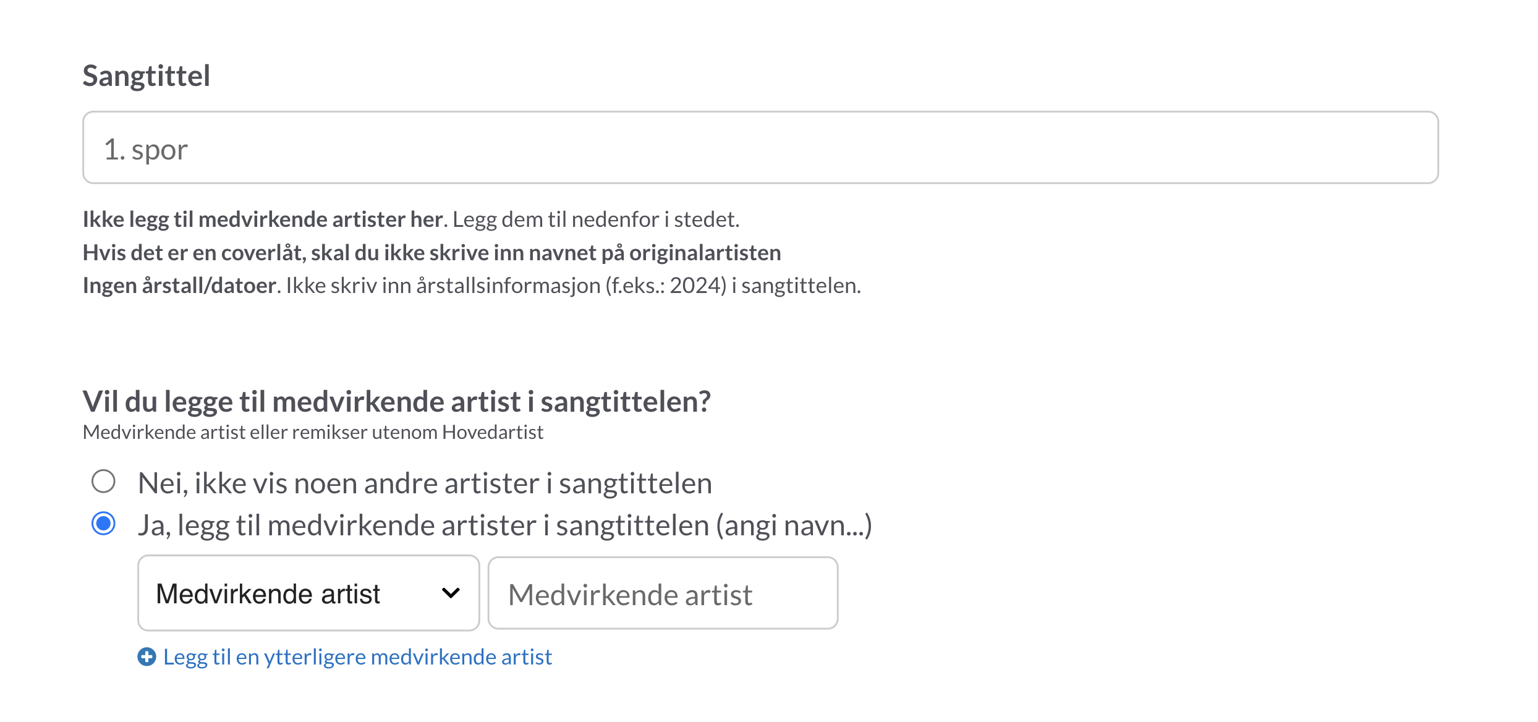Focus the Medvirkende artist name text input
The height and width of the screenshot is (722, 1538).
[663, 593]
